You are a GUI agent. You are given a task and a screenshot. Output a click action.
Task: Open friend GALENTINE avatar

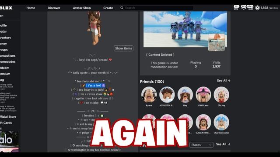click(203, 122)
